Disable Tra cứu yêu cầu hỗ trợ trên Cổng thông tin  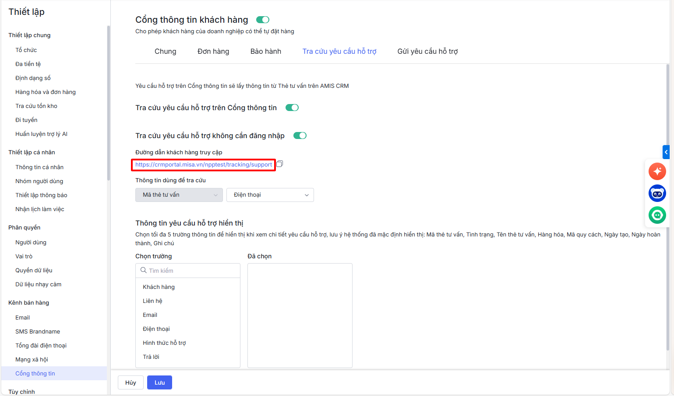[x=292, y=108]
